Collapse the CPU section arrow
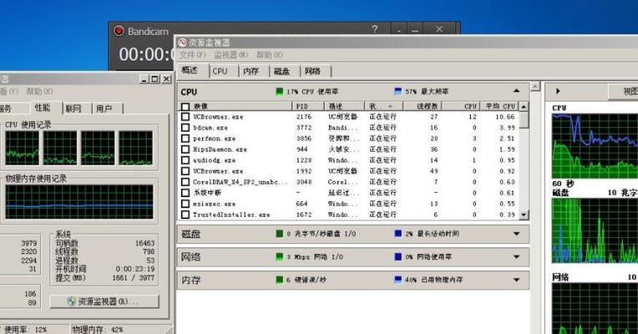Screen dimensions: 638x334 [516, 91]
